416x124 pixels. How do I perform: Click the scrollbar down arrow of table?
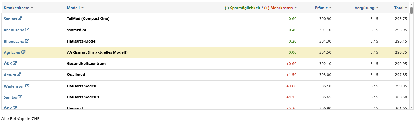coord(412,108)
